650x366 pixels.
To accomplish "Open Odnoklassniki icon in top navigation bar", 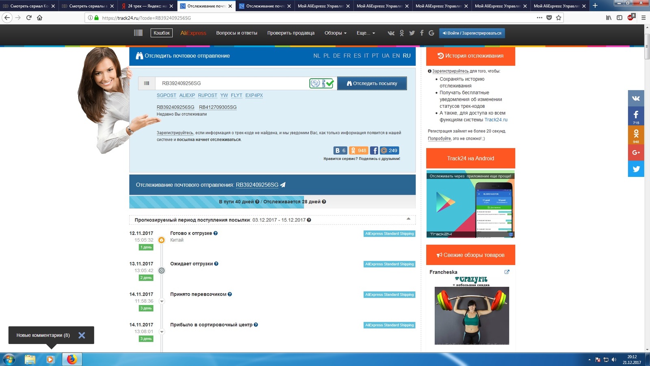I will click(x=402, y=33).
